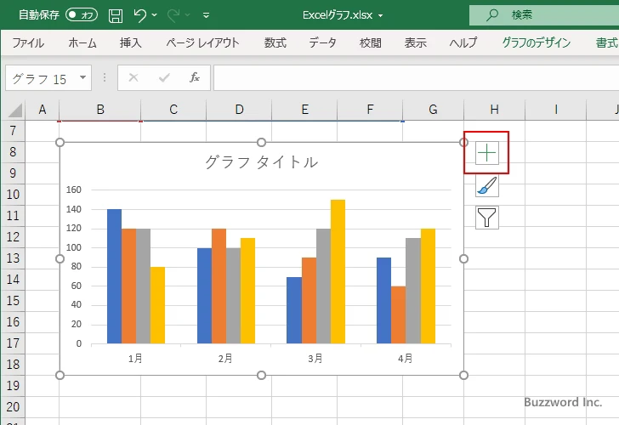Click the chart's right-middle resize handle

point(464,259)
